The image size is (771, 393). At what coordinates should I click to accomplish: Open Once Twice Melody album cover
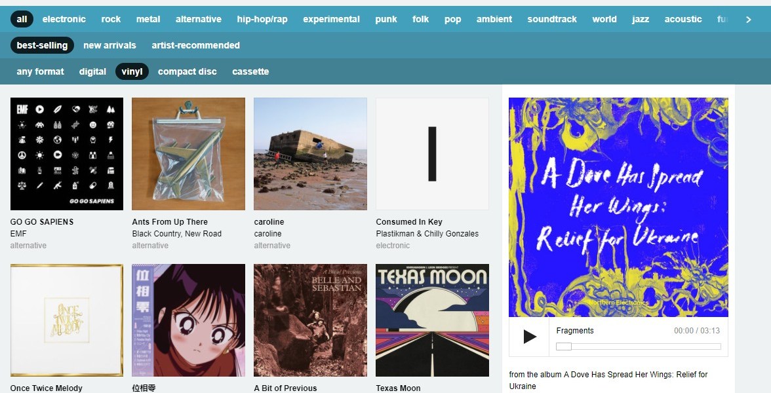pyautogui.click(x=67, y=320)
